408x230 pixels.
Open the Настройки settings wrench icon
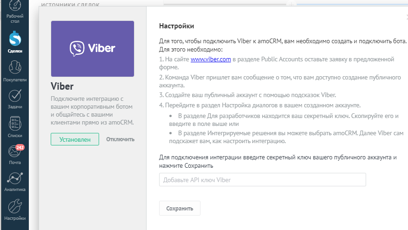click(x=15, y=210)
